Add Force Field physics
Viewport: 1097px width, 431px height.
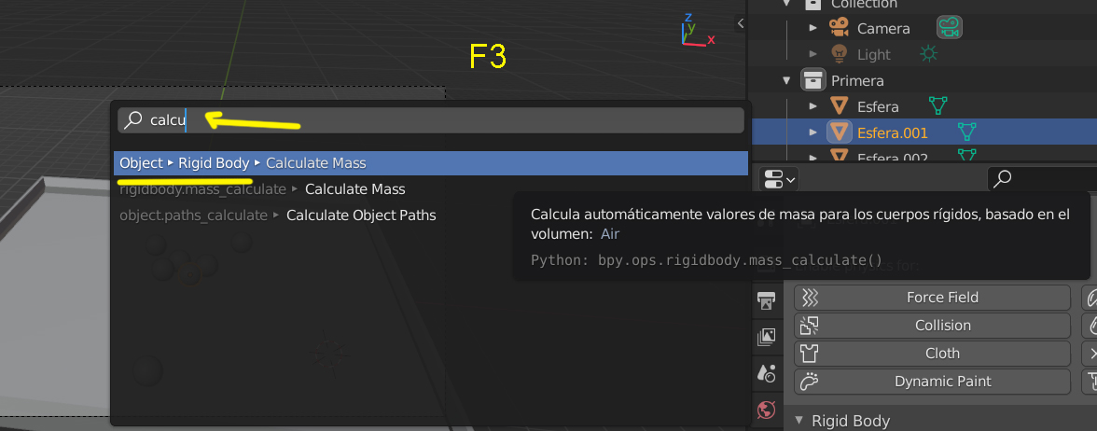point(932,298)
